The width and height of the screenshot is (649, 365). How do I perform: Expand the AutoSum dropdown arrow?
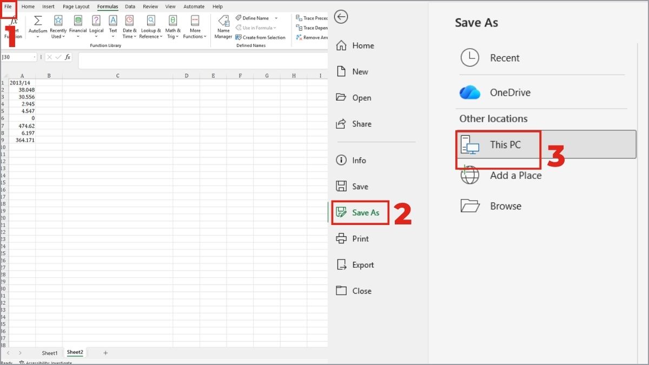[38, 37]
